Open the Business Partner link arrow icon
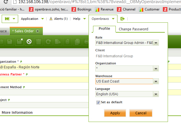 [x=27, y=75]
